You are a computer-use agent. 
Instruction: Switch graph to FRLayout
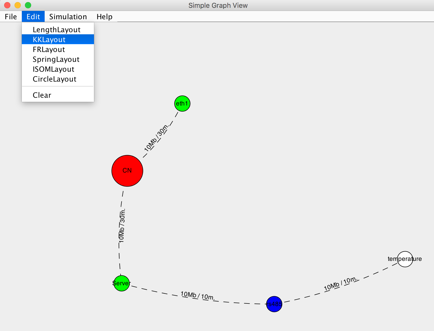(49, 49)
